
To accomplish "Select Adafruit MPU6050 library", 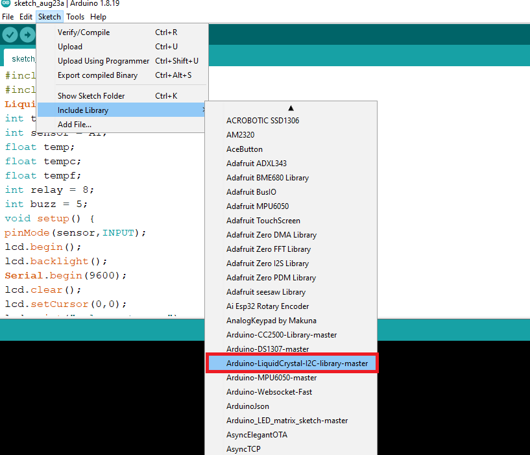I will point(291,206).
